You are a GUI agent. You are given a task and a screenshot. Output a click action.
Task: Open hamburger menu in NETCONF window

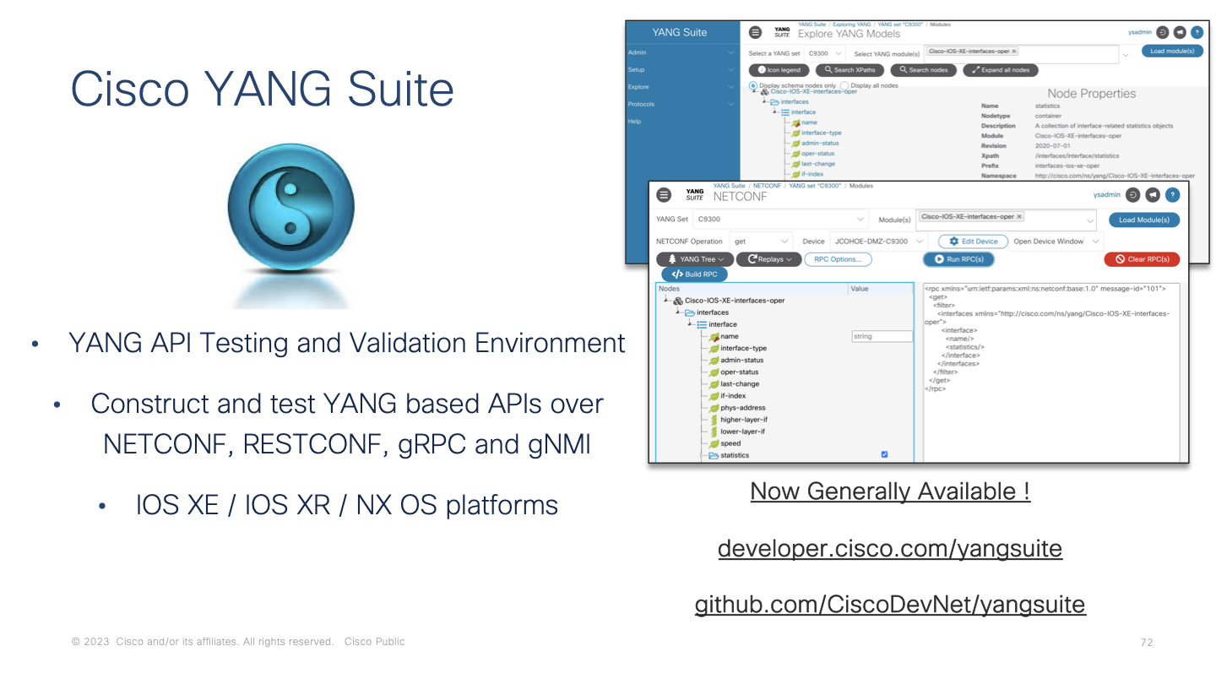point(665,195)
